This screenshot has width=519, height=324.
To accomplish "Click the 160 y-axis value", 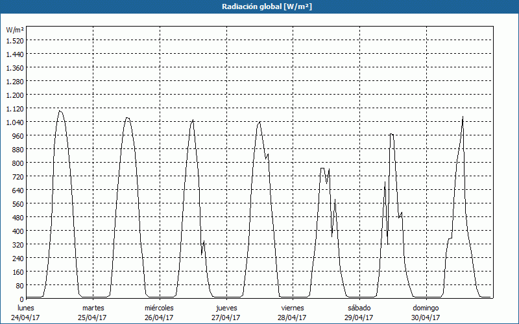I will [x=18, y=272].
